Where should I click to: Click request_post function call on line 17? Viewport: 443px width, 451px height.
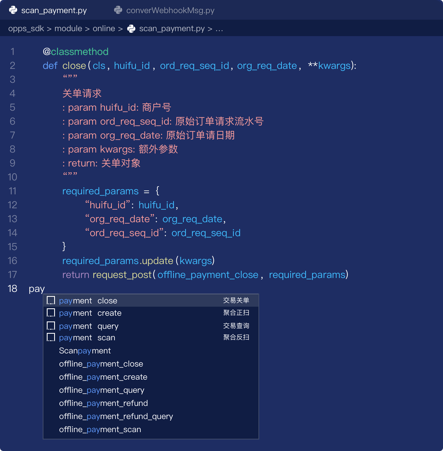point(122,275)
